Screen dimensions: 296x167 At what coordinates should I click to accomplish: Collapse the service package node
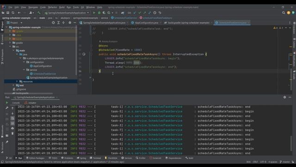[x=24, y=70]
